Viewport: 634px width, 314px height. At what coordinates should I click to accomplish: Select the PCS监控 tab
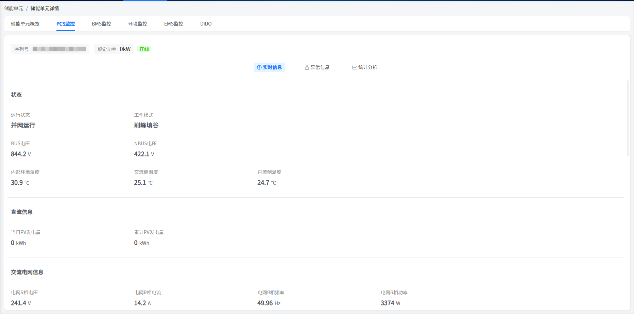[x=66, y=24]
